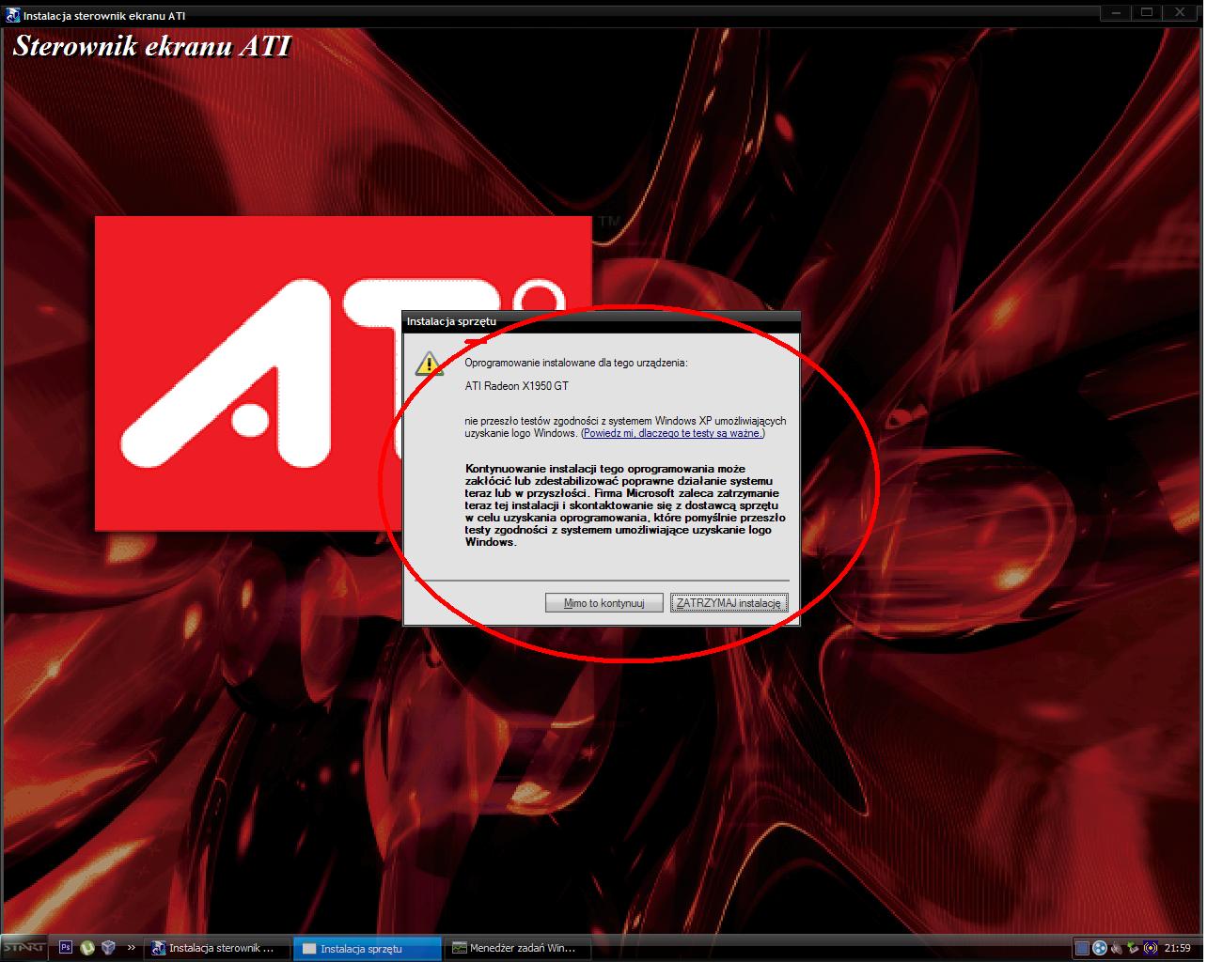Maximize the ATI installer window
The height and width of the screenshot is (962, 1207).
pos(1147,13)
